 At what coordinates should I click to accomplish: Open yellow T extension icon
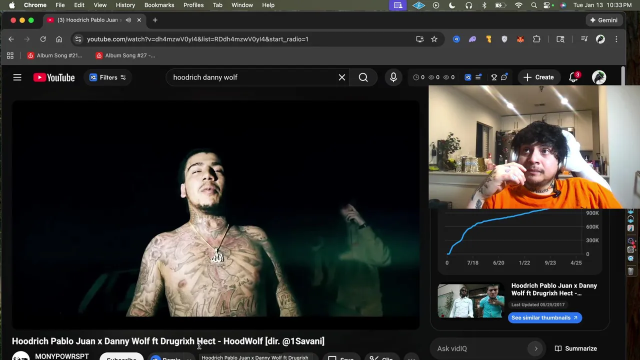(x=488, y=39)
